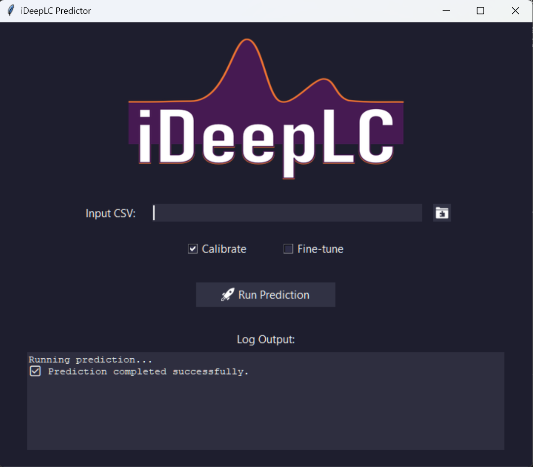Screen dimensions: 533x467
Task: Click inside the Log Output text area
Action: [x=265, y=401]
